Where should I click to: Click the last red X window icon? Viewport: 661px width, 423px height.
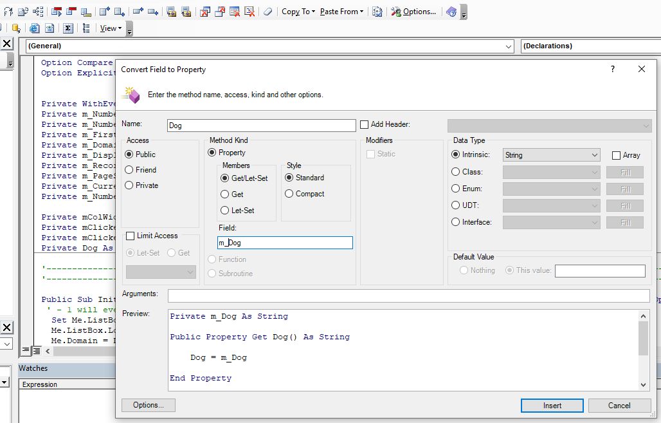tap(249, 12)
